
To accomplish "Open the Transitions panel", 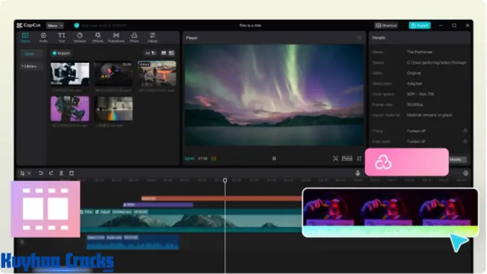I will pos(116,37).
